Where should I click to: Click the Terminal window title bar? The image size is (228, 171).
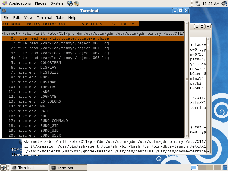coord(89,11)
